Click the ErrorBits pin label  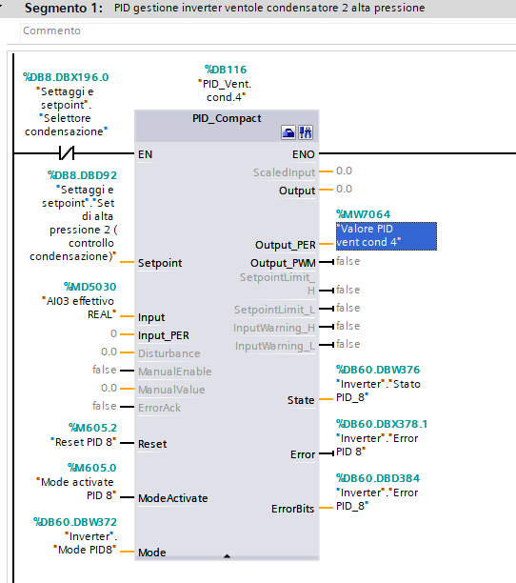pos(292,509)
